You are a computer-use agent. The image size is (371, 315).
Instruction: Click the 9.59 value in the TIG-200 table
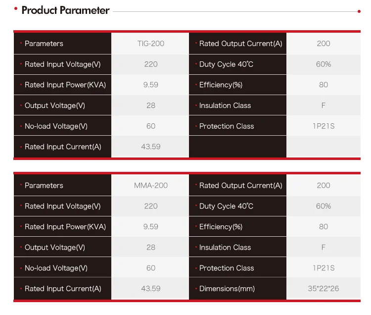[x=151, y=85]
